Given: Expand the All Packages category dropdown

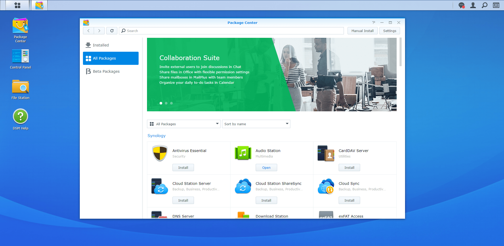Looking at the screenshot, I should tap(183, 124).
